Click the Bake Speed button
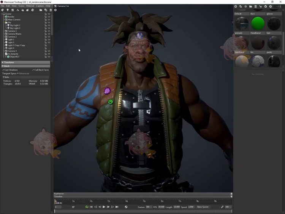 click(x=203, y=207)
